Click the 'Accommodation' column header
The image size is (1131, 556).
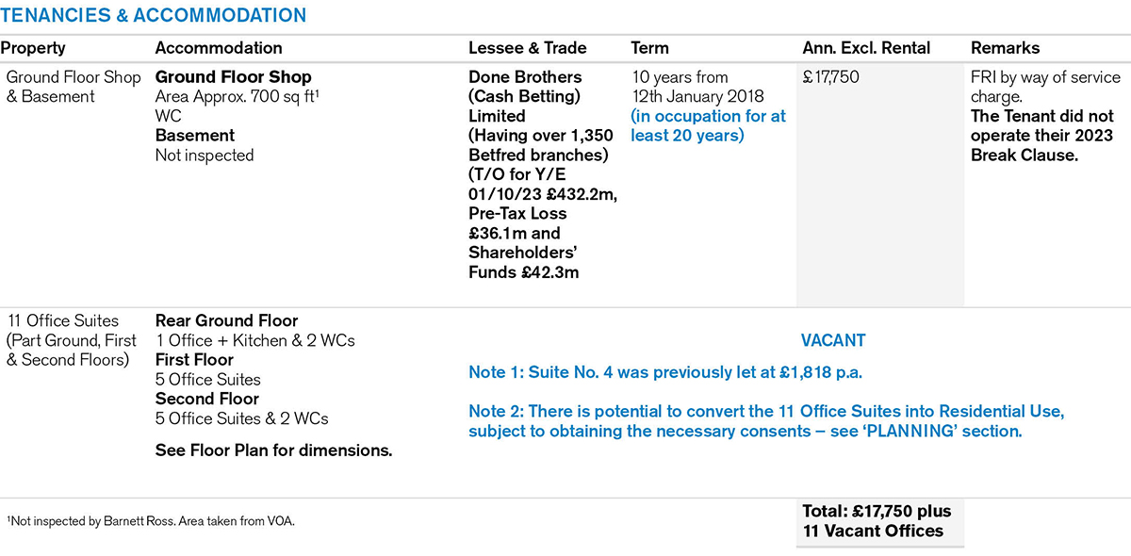(218, 48)
